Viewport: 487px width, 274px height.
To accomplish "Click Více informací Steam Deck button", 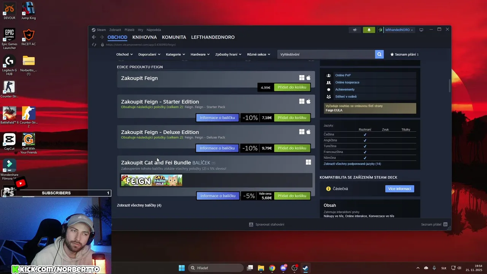I will pos(399,189).
